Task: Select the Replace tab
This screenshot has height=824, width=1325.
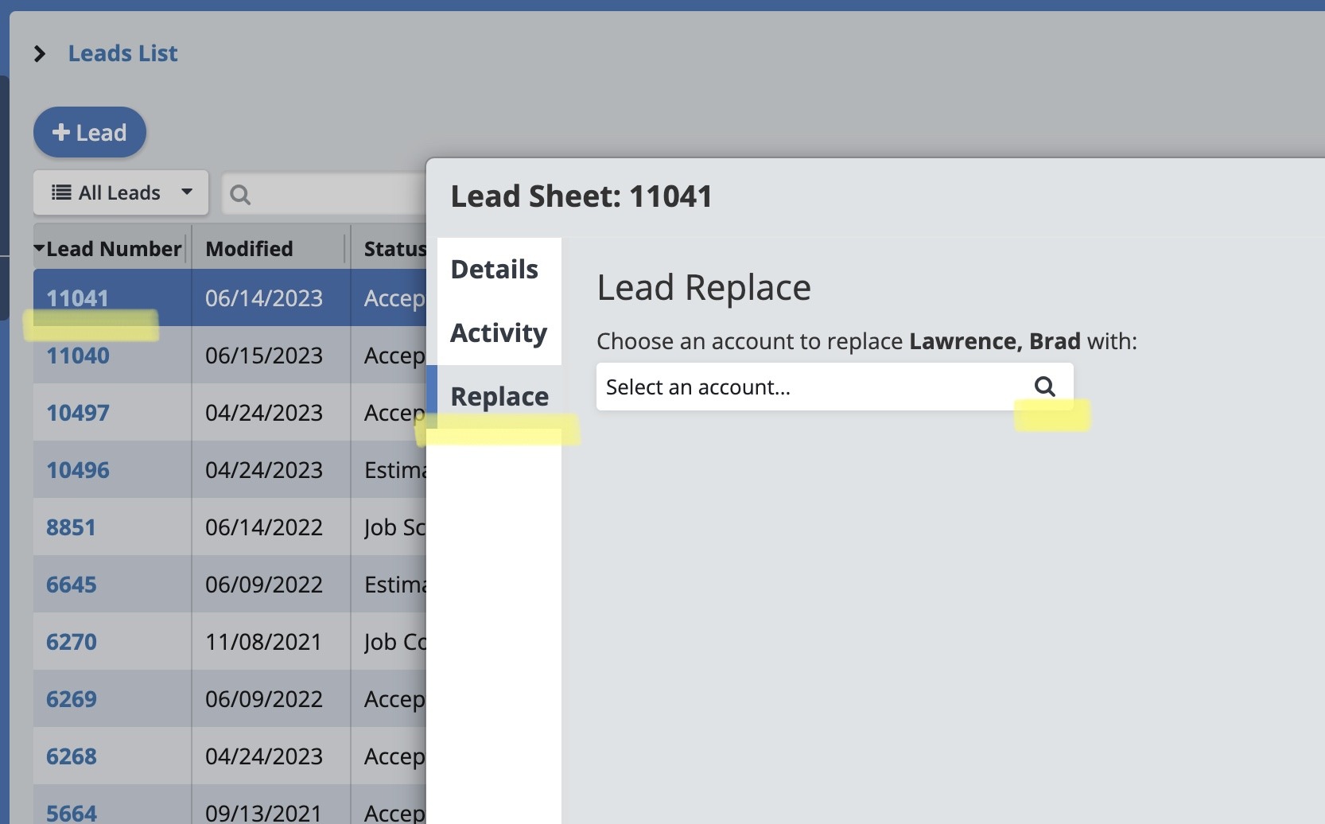Action: (x=499, y=396)
